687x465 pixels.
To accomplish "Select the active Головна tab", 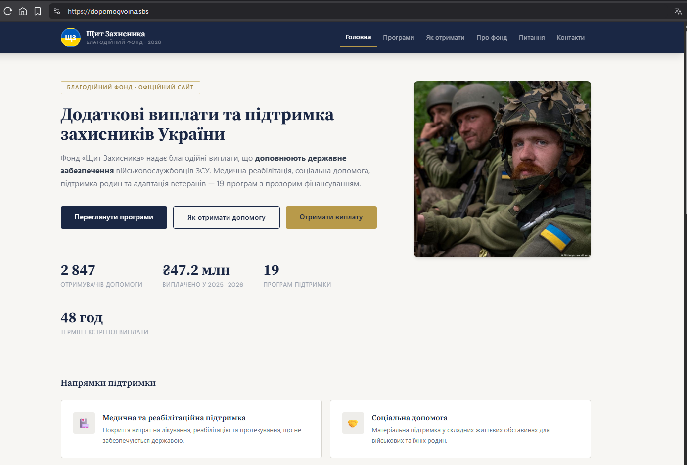I will click(358, 37).
